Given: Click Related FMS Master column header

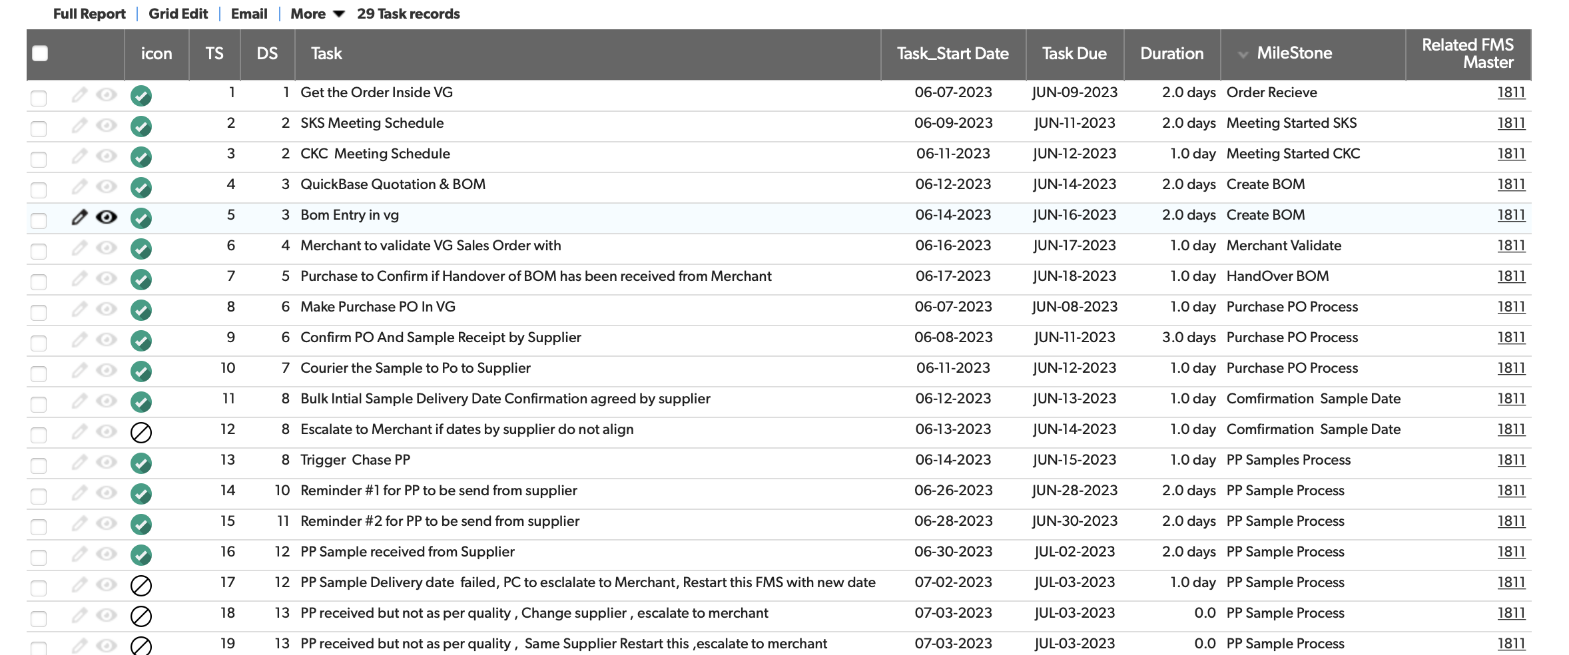Looking at the screenshot, I should (x=1468, y=53).
